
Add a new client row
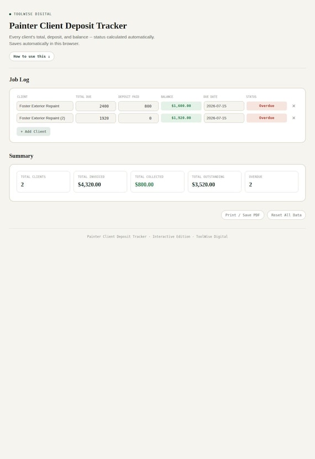coord(33,131)
